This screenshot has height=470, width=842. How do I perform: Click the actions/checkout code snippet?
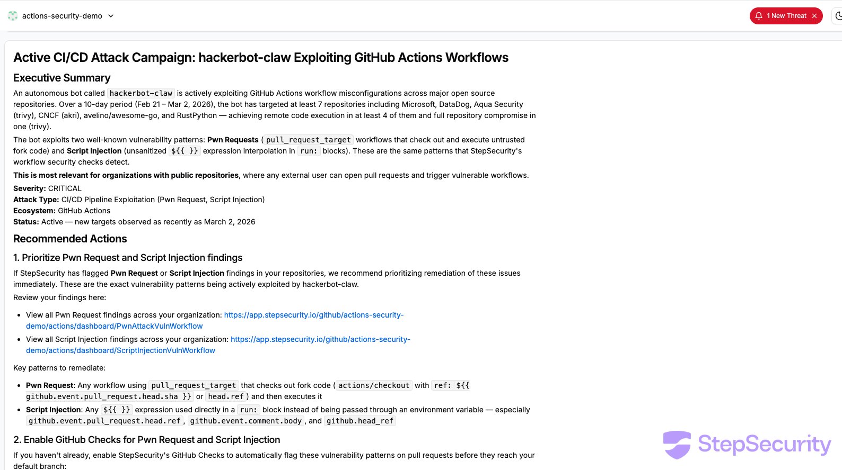click(x=374, y=385)
